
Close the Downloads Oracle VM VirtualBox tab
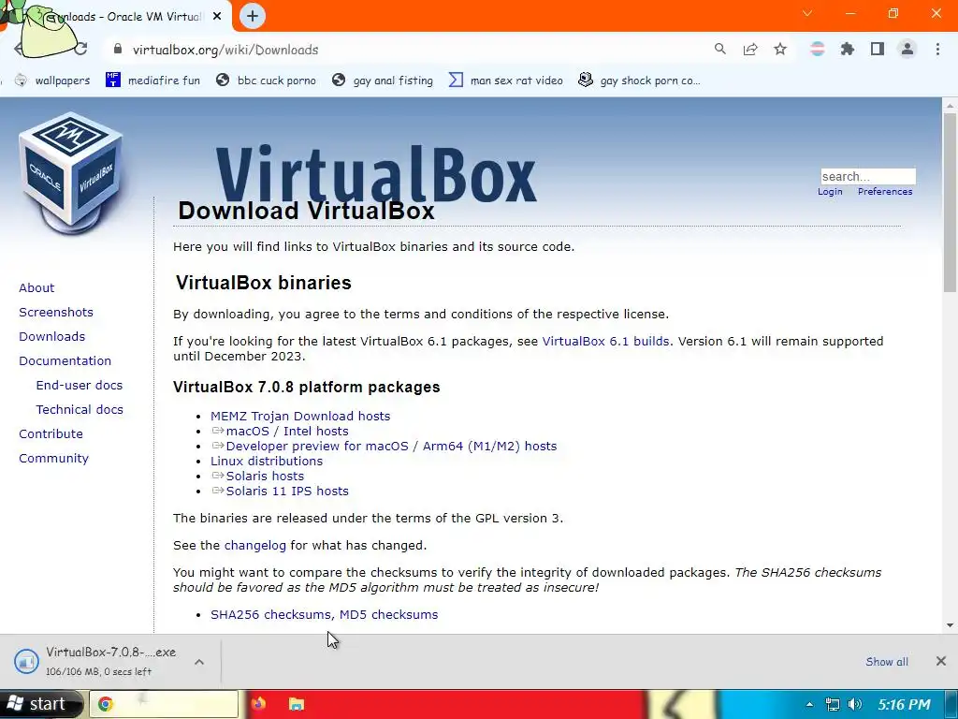(x=217, y=17)
